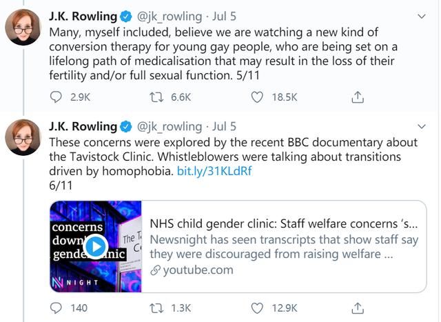Like the tweet with 18.5K likes

coord(258,98)
